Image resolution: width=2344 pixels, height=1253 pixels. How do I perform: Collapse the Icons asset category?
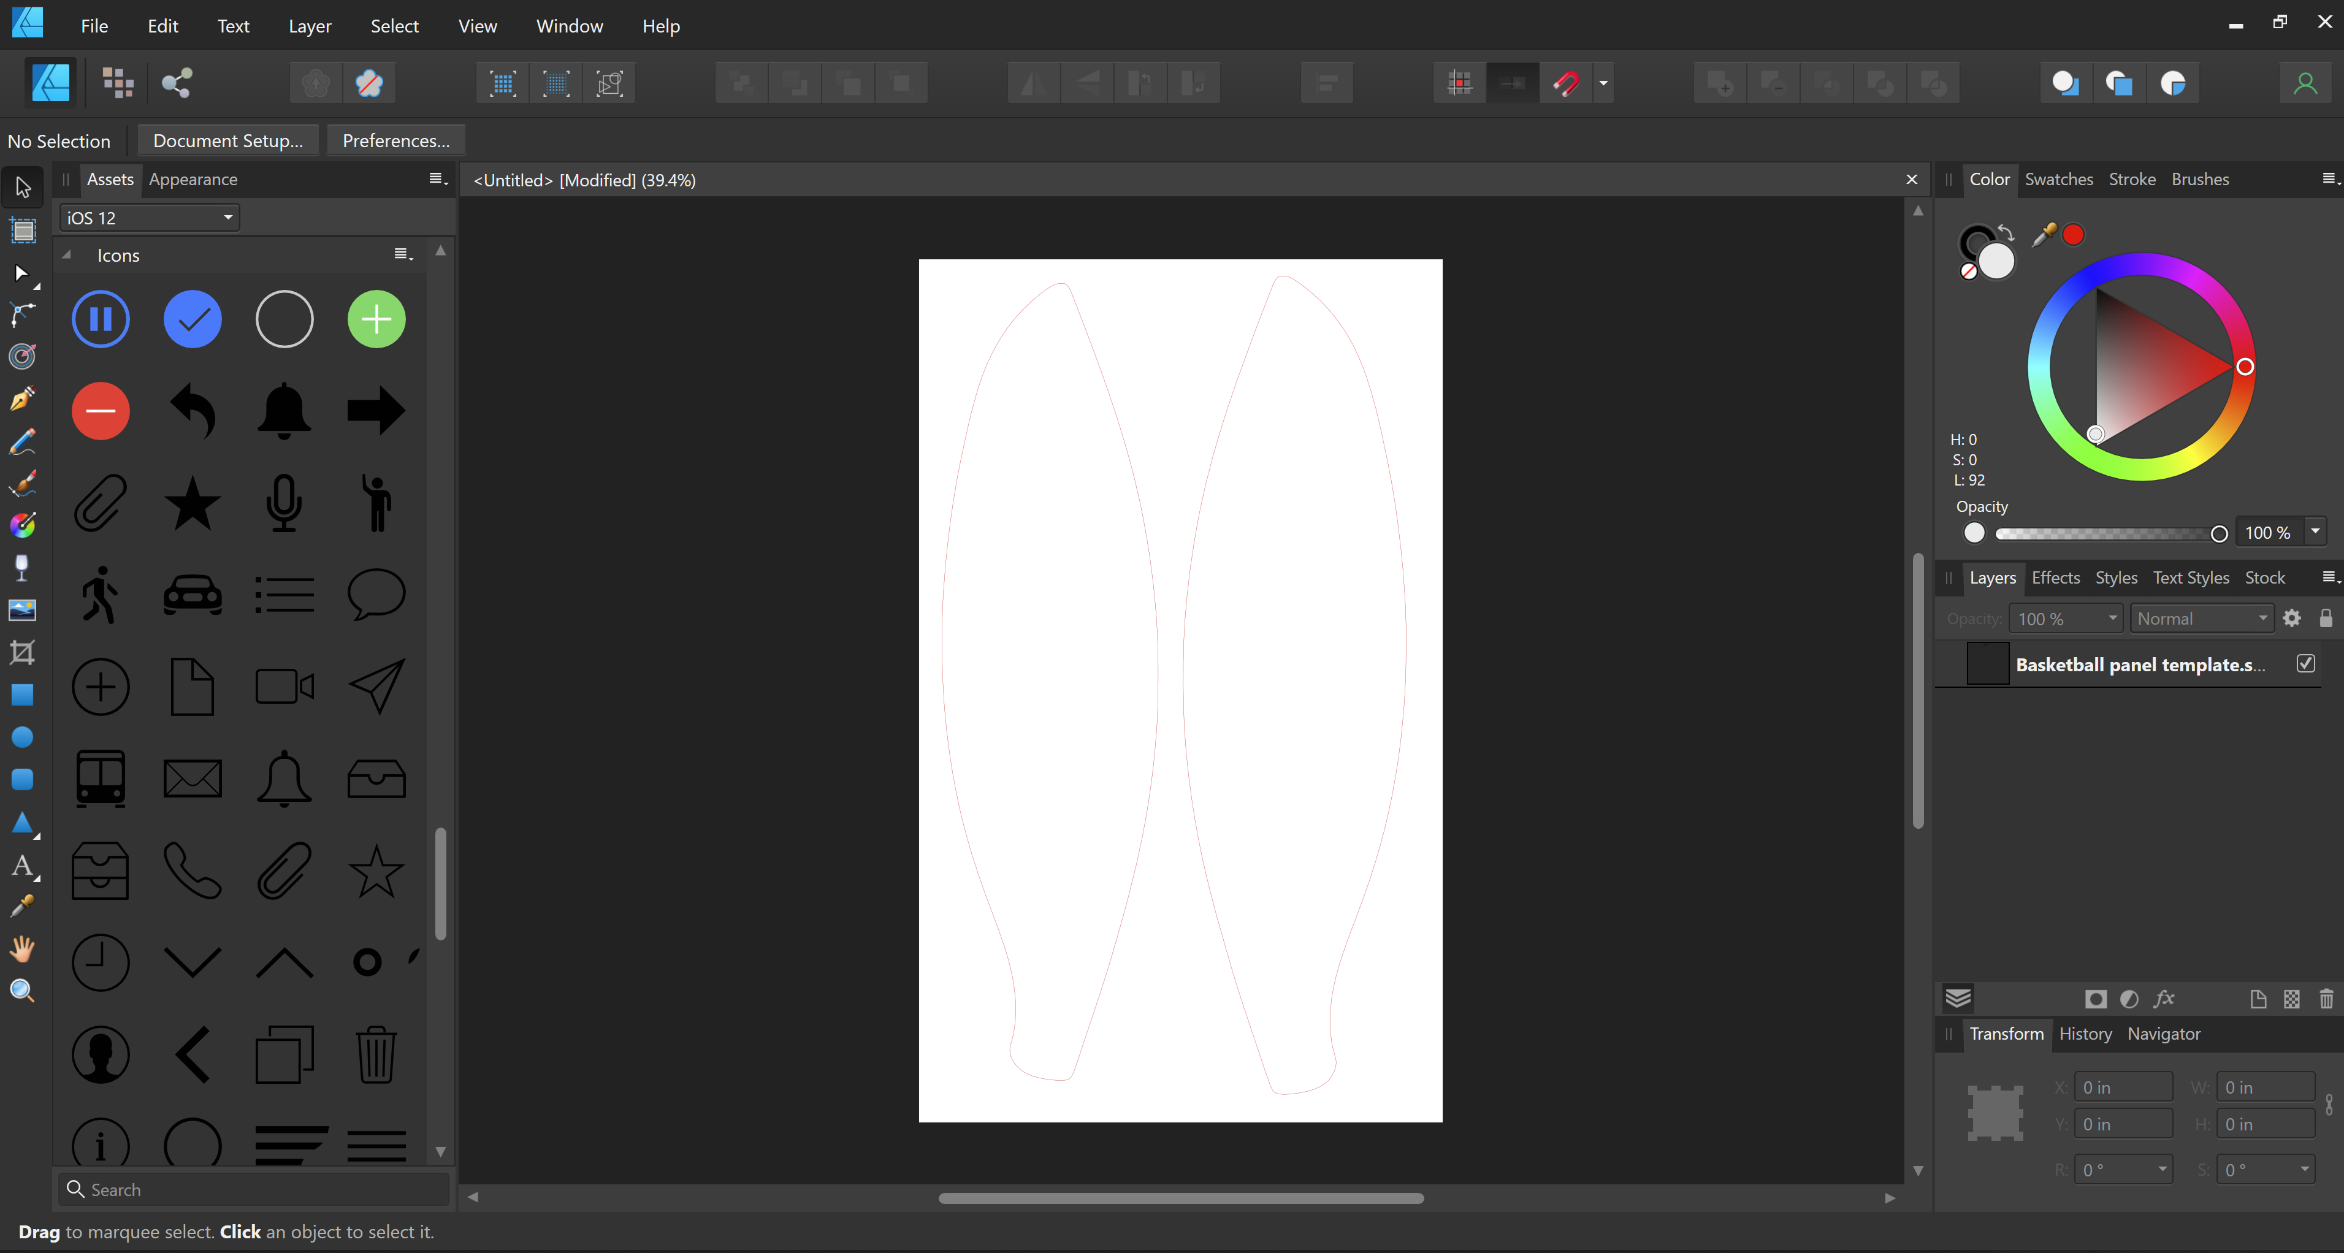[66, 256]
